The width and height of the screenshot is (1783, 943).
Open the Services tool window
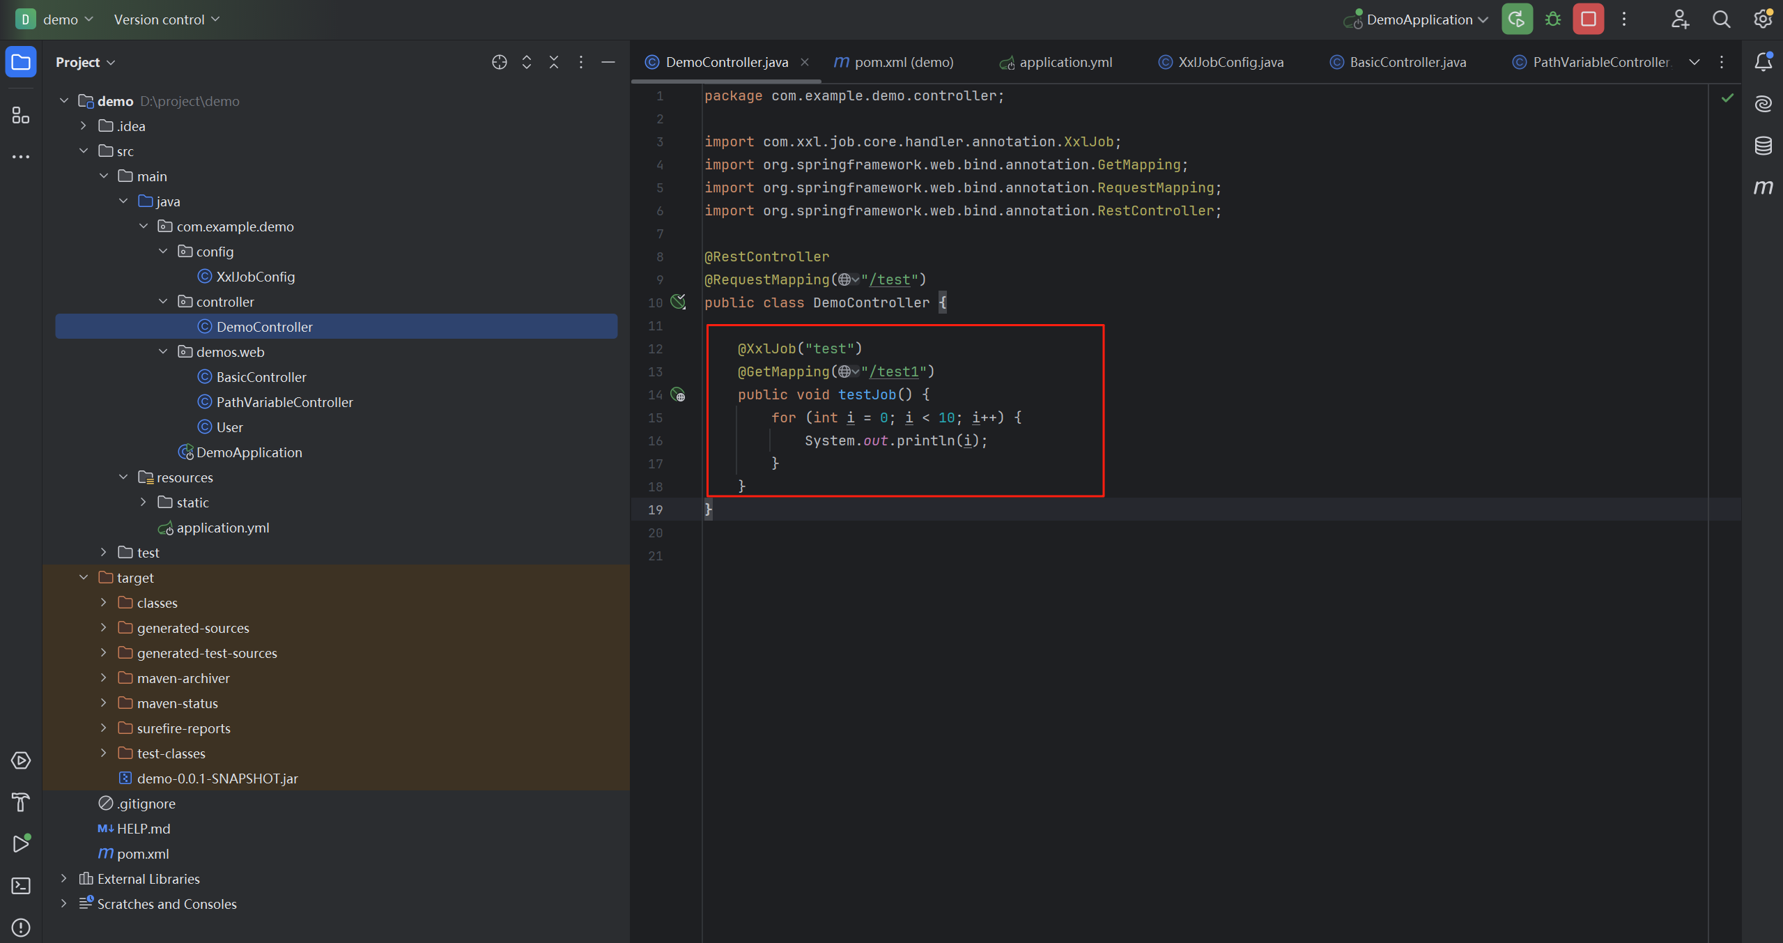[21, 760]
